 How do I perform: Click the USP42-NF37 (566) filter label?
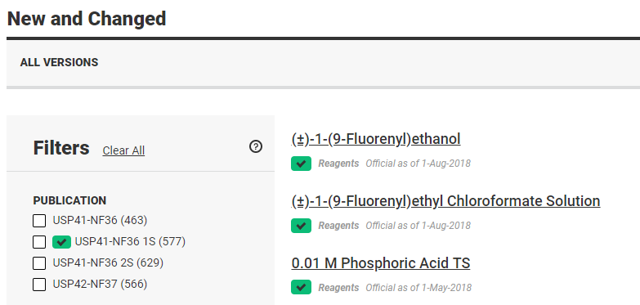100,284
